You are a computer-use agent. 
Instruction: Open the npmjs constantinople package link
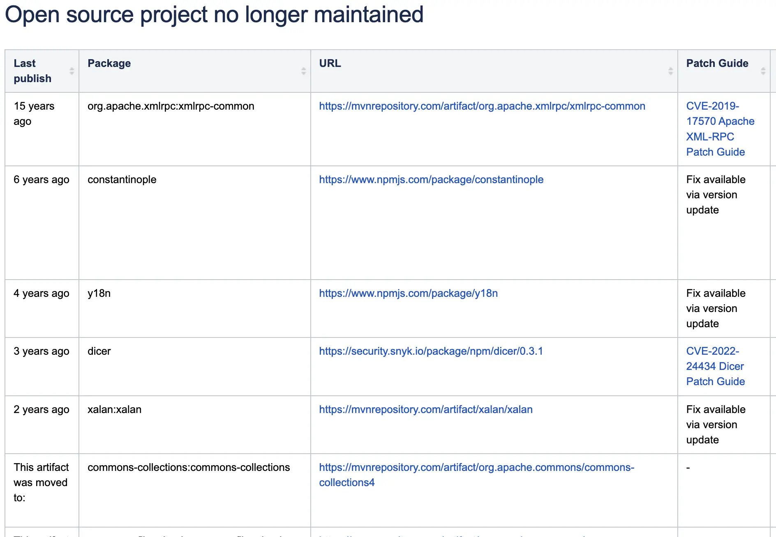pyautogui.click(x=431, y=179)
